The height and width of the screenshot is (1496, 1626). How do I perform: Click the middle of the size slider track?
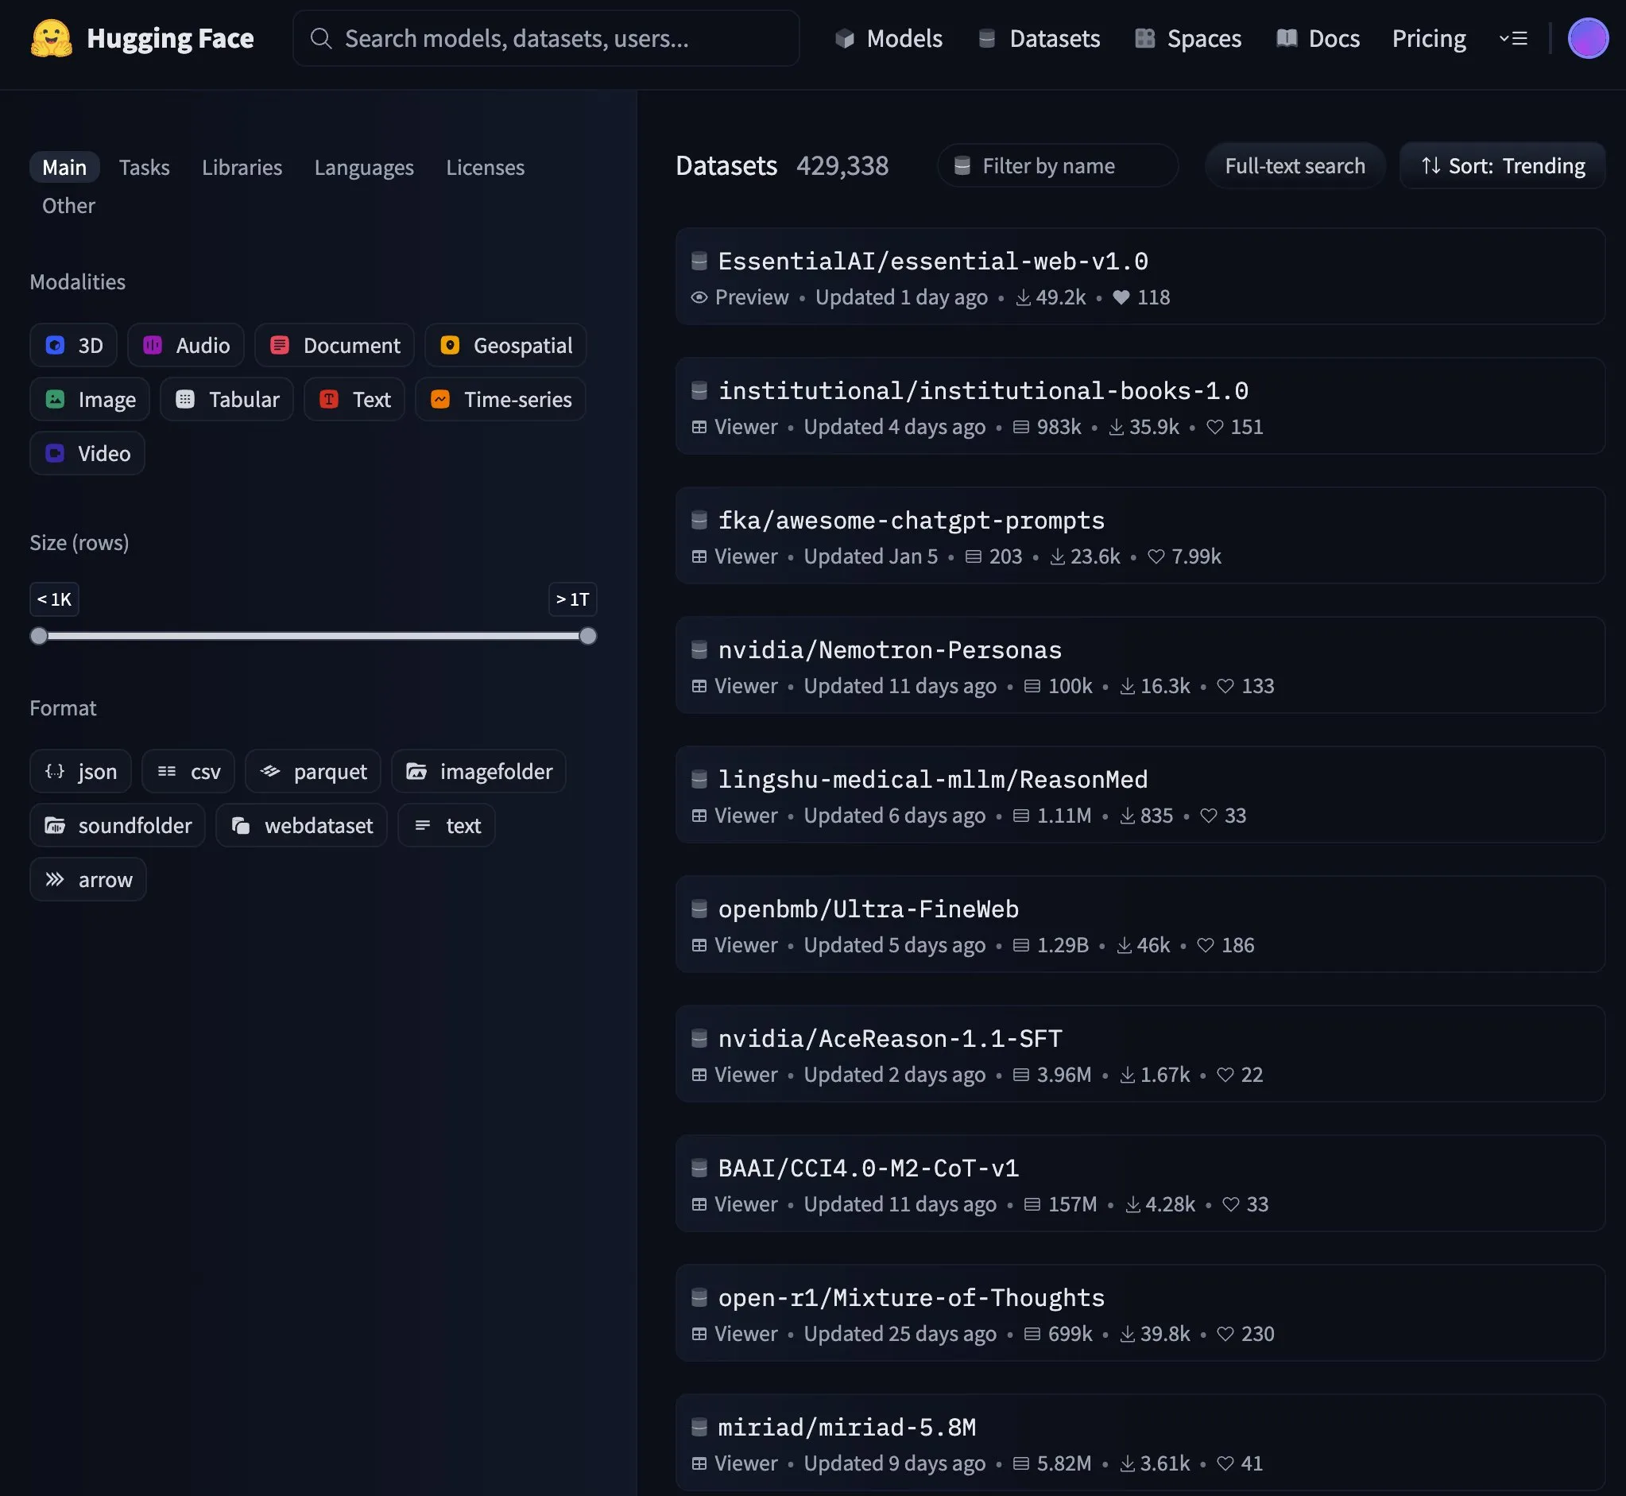(x=313, y=636)
